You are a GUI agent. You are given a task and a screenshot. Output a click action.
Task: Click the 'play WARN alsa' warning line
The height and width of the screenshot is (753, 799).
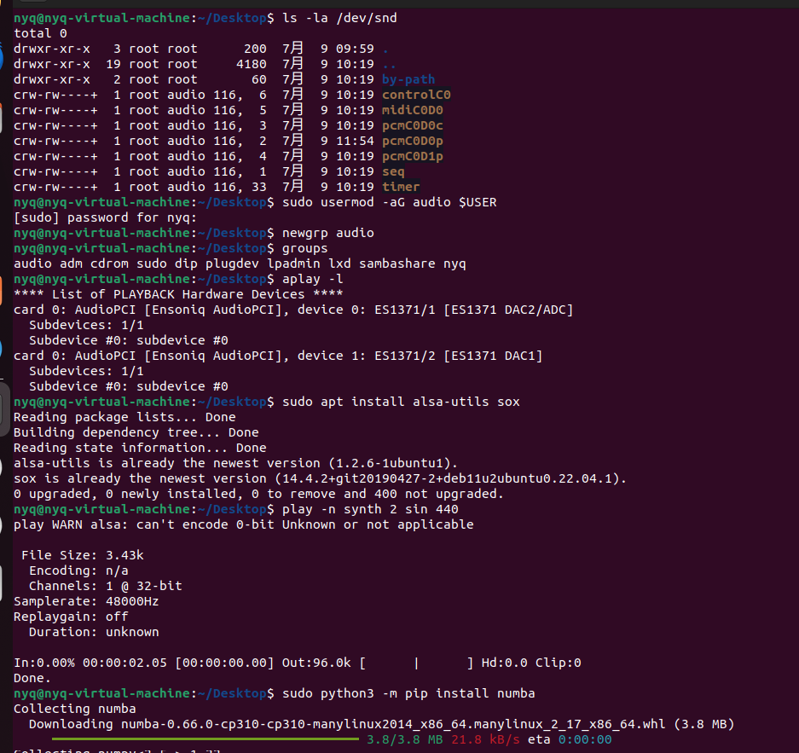tap(244, 524)
